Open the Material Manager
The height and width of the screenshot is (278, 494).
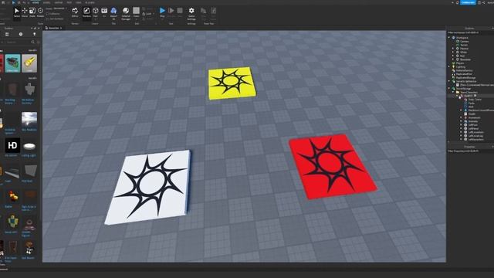click(126, 13)
